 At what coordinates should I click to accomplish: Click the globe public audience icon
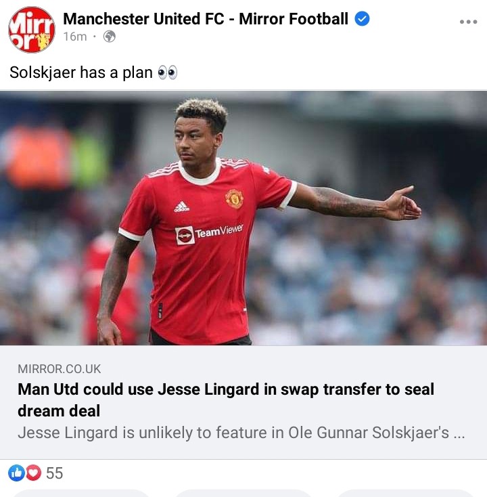pos(110,37)
